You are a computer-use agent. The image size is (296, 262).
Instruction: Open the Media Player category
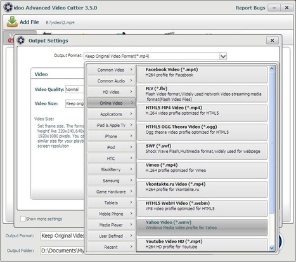tap(111, 225)
